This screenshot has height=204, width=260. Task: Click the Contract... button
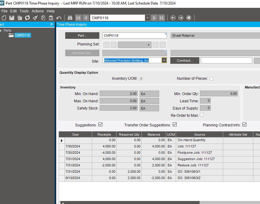tap(185, 60)
